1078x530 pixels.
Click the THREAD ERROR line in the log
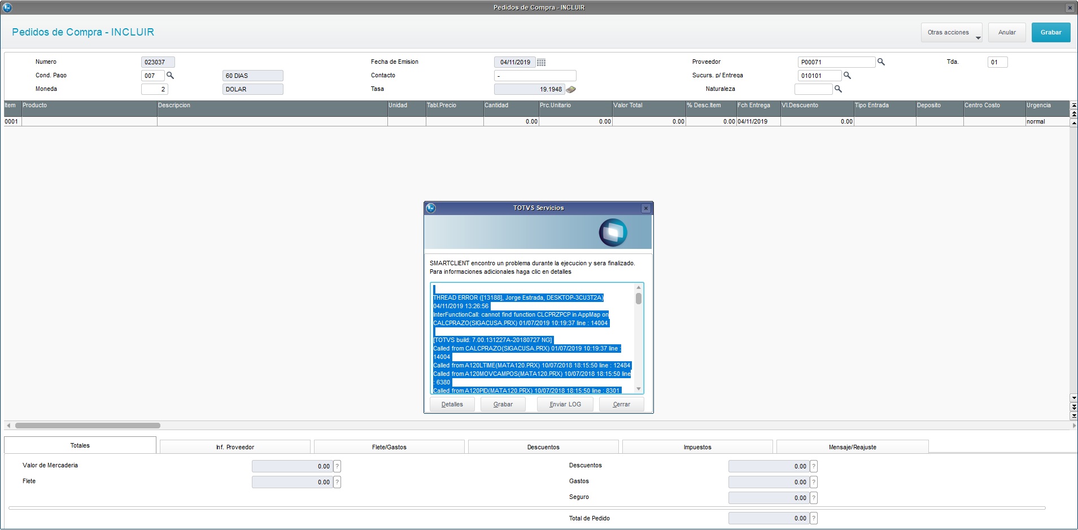click(518, 297)
